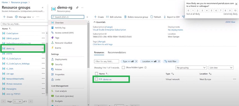Image resolution: width=239 pixels, height=106 pixels.
Task: Check the demo-vn row checkbox
Action: click(x=96, y=79)
